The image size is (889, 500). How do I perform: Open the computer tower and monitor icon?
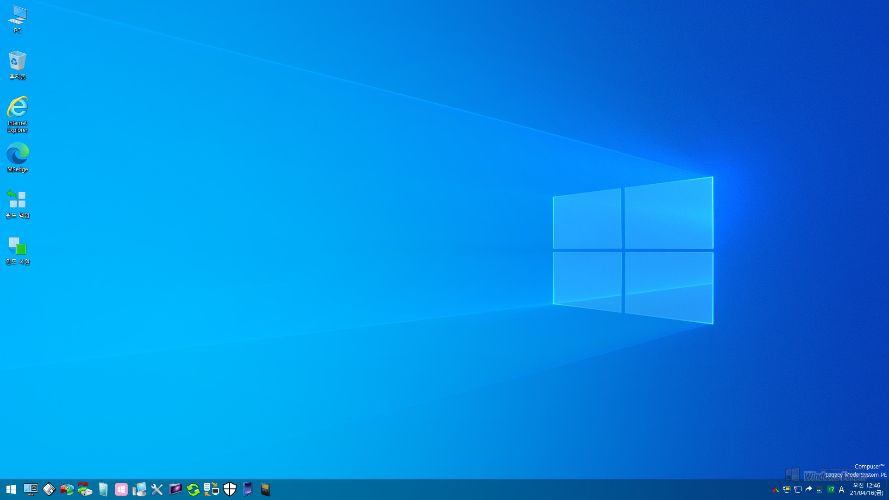[139, 489]
